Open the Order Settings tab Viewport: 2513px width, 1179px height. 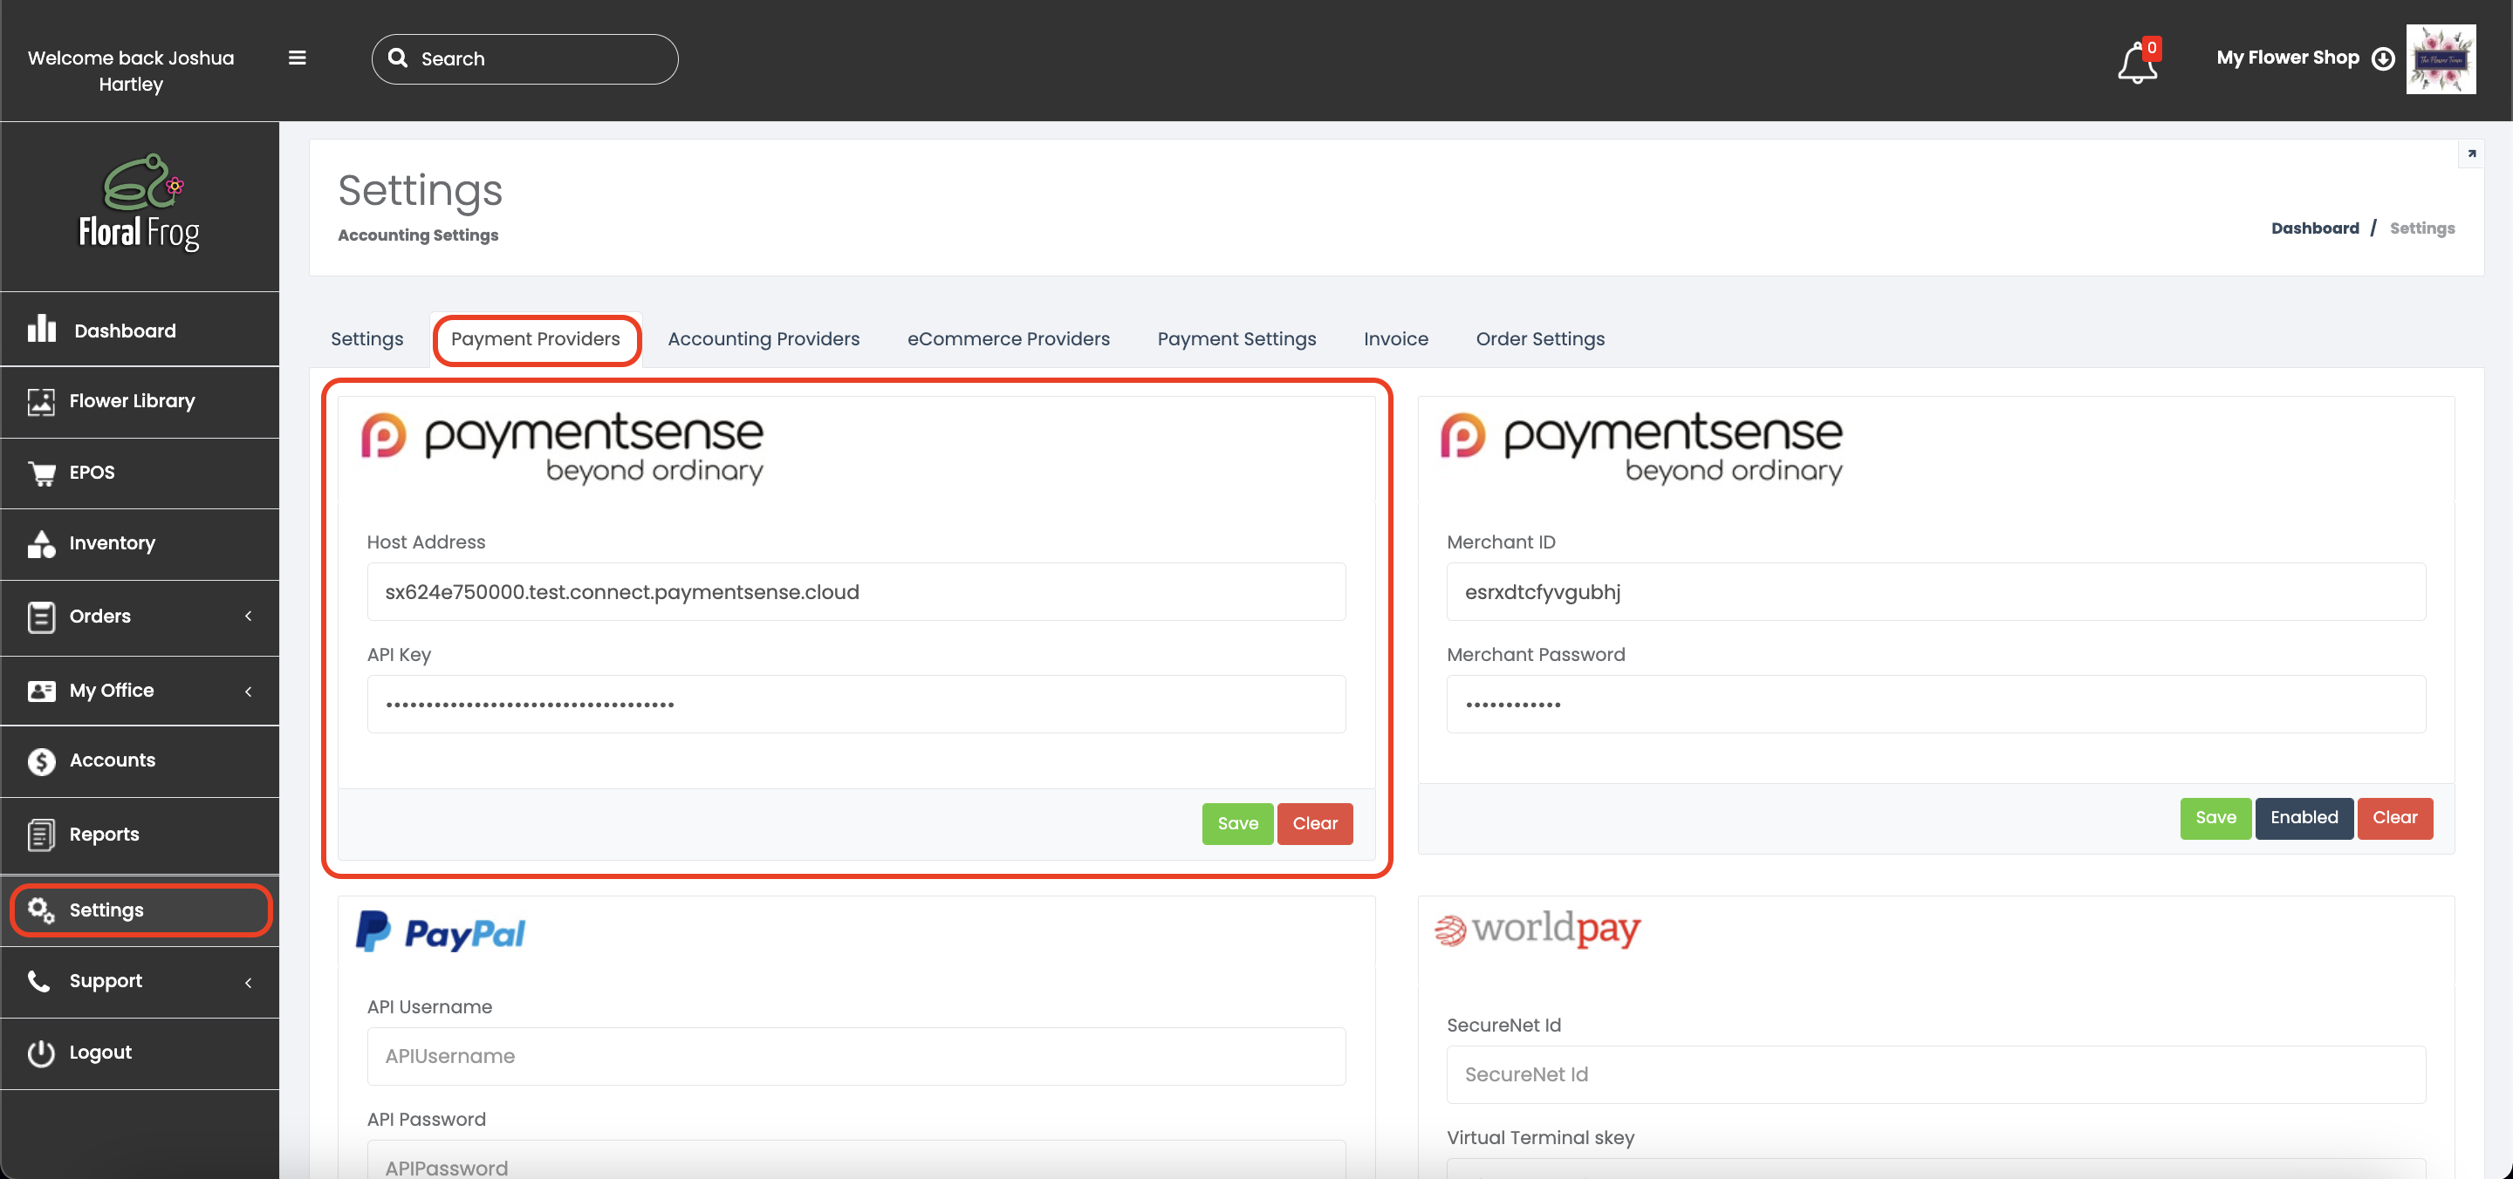tap(1539, 338)
